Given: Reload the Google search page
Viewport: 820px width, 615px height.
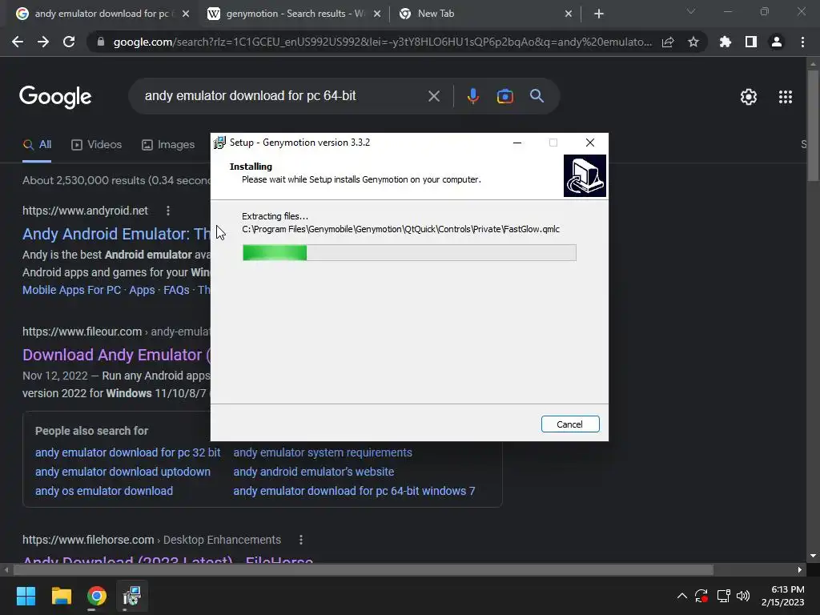Looking at the screenshot, I should [x=69, y=42].
